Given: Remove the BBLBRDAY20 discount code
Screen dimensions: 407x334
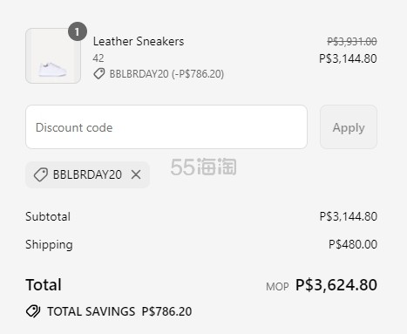Looking at the screenshot, I should (x=136, y=174).
